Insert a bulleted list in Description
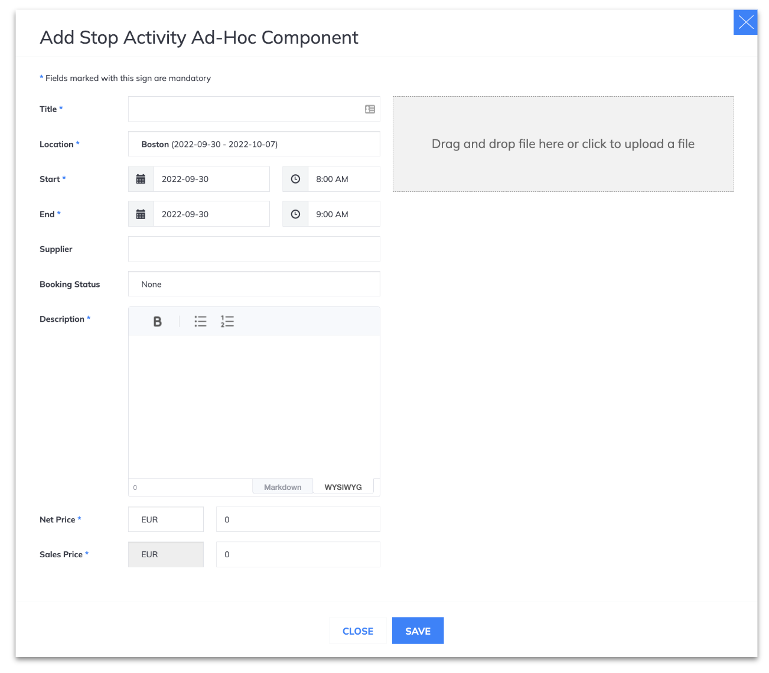 [x=201, y=322]
